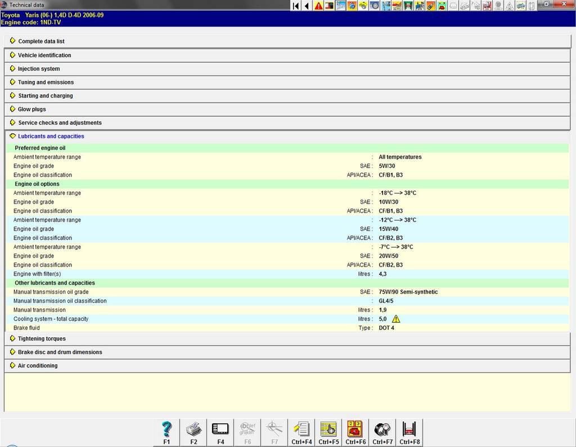This screenshot has height=447, width=576.
Task: Click the F4 screen display icon
Action: (x=220, y=433)
